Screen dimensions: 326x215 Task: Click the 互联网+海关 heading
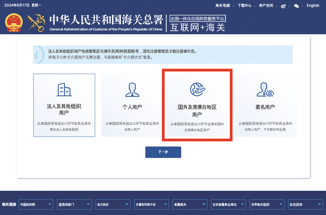coord(197,28)
